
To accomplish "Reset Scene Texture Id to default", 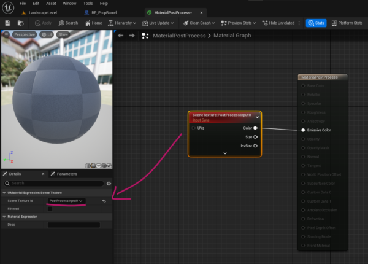I will [104, 201].
